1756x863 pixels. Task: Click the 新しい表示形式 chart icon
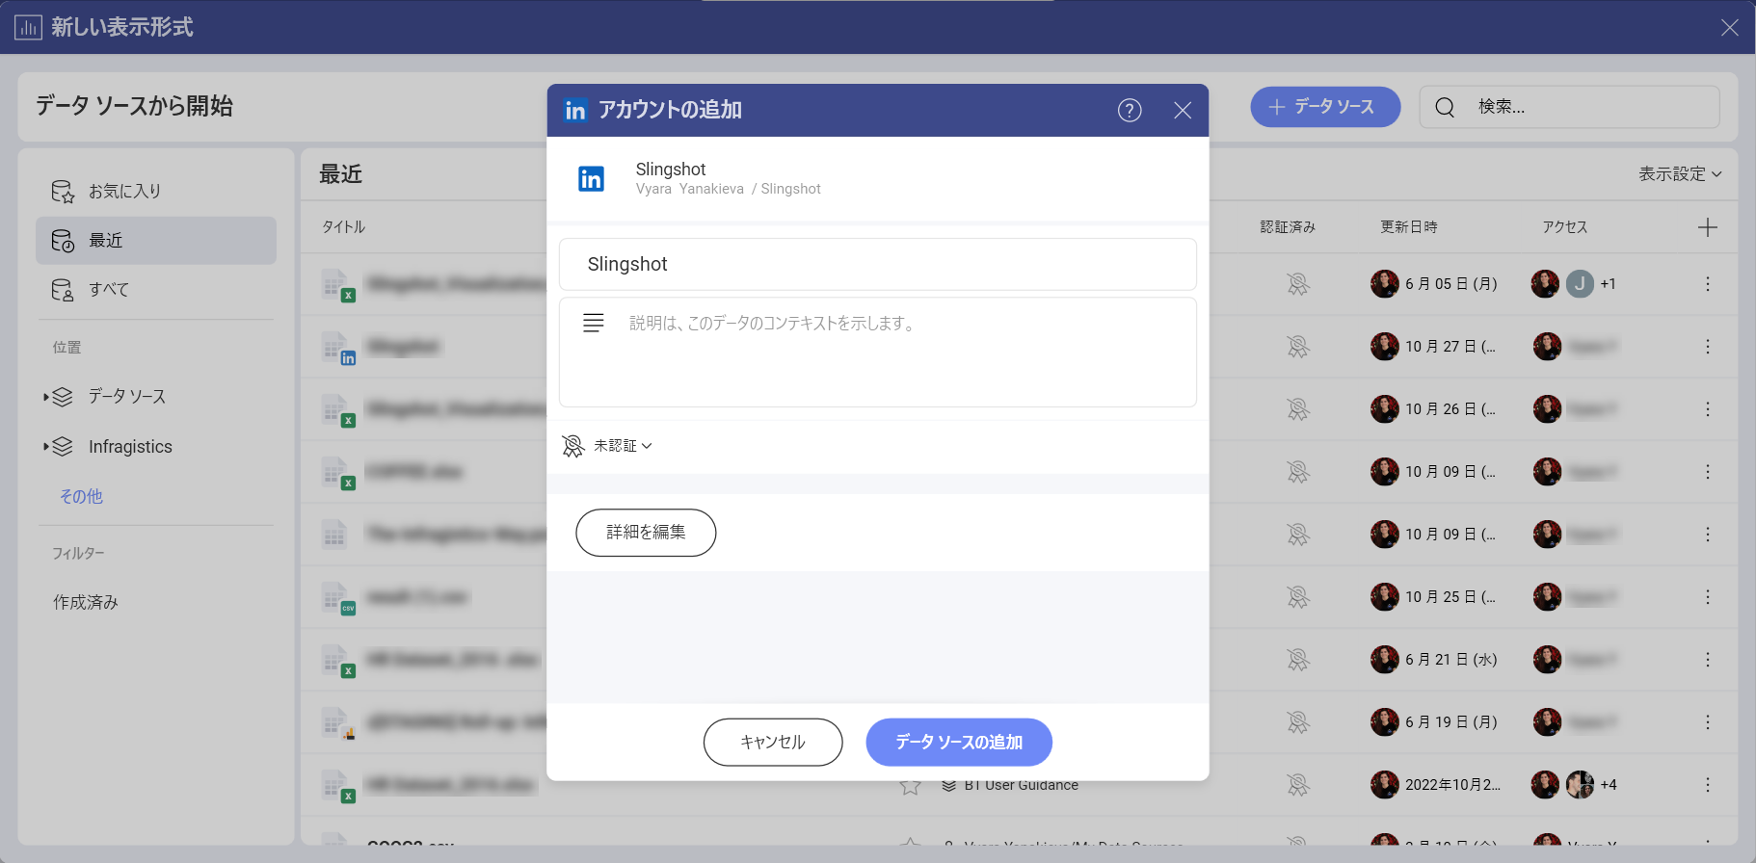pos(28,27)
